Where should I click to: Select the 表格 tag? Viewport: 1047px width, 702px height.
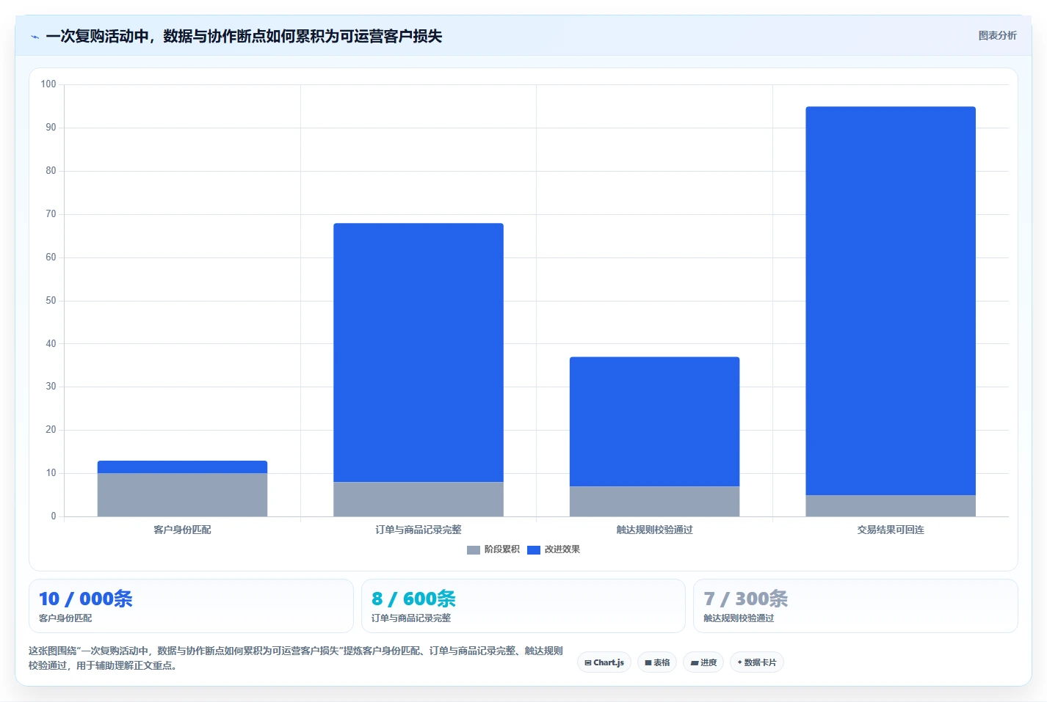(x=657, y=662)
